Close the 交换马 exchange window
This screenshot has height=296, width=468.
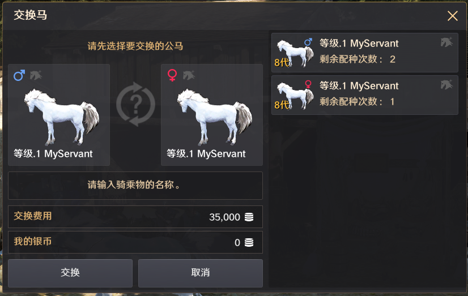[x=453, y=16]
